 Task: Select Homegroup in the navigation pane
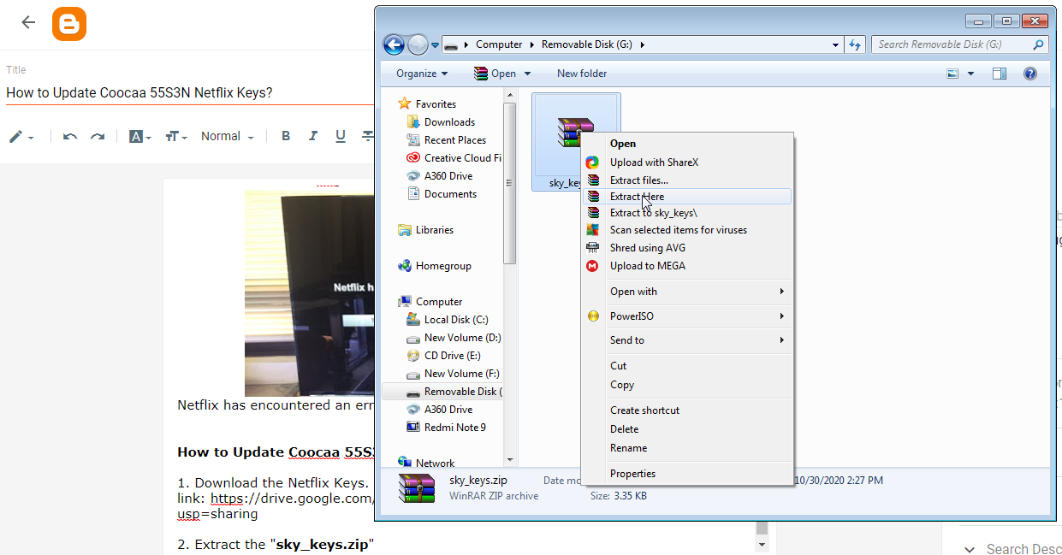(x=435, y=266)
